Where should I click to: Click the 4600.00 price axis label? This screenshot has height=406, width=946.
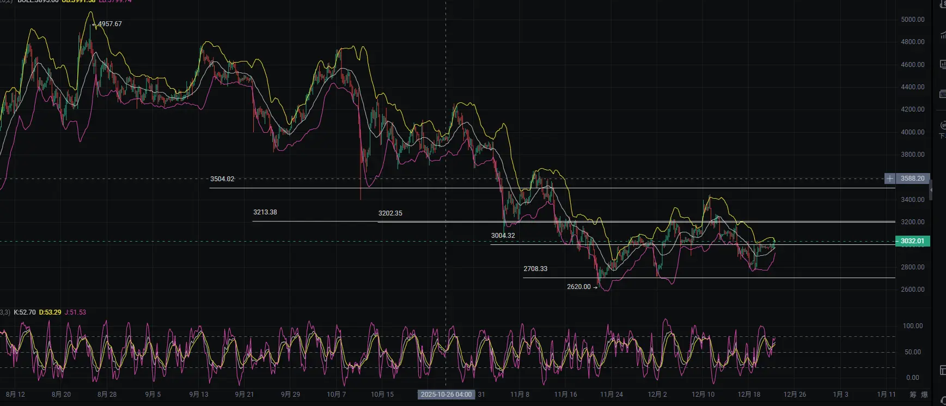(x=913, y=65)
